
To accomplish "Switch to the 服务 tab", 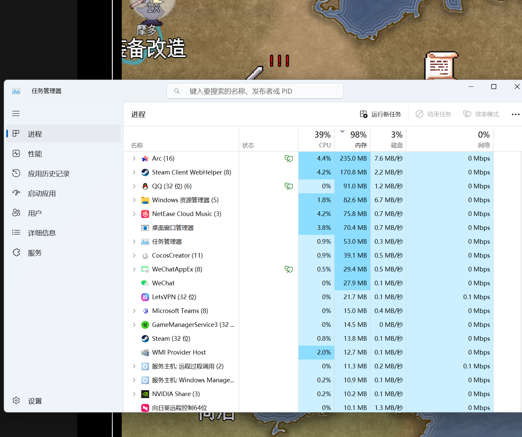I will coord(64,253).
